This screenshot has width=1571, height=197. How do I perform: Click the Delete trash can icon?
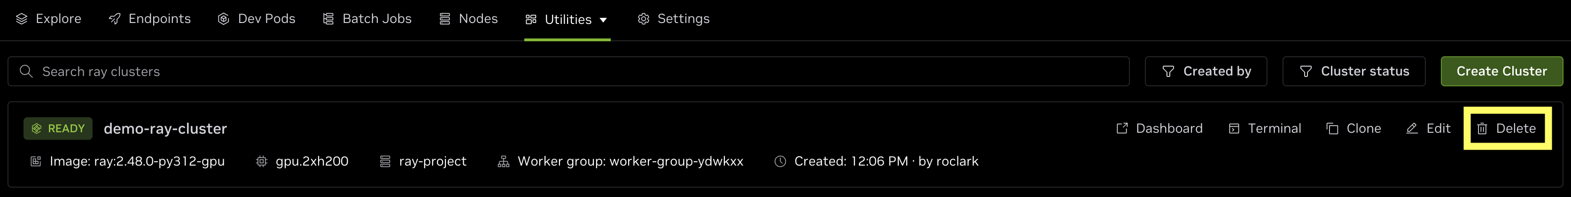tap(1483, 129)
